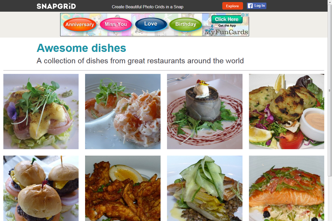The image size is (332, 221).
Task: Select the Anniversary card button
Action: [80, 25]
